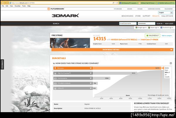Expand the Office PC dropdown arrow
The image size is (176, 118).
[91, 88]
